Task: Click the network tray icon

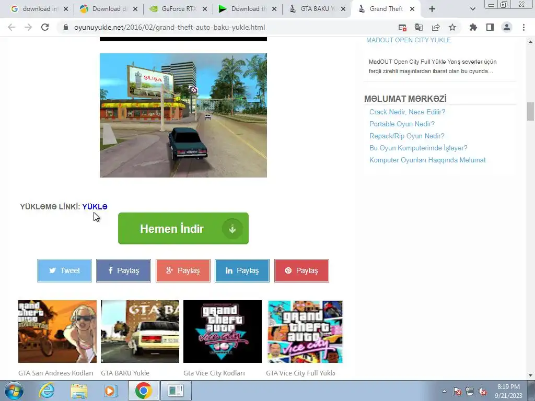Action: pos(470,391)
